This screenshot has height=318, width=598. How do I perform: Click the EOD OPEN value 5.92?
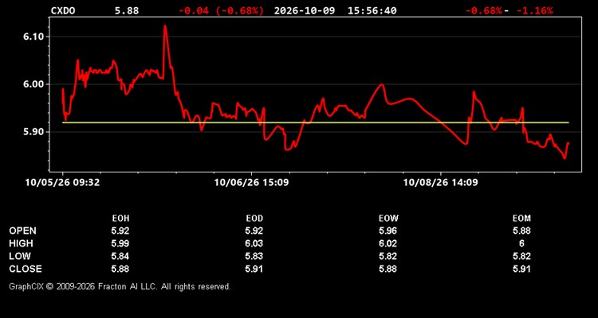(254, 231)
